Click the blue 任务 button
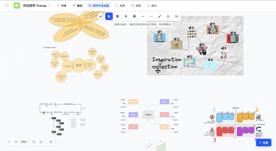Viewport: 276px width, 151px height. pyautogui.click(x=263, y=143)
